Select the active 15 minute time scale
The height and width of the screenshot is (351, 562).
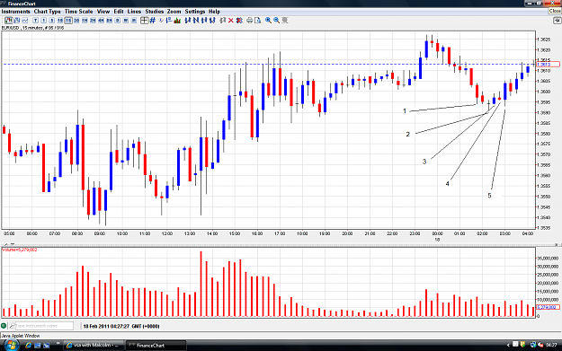(68, 21)
